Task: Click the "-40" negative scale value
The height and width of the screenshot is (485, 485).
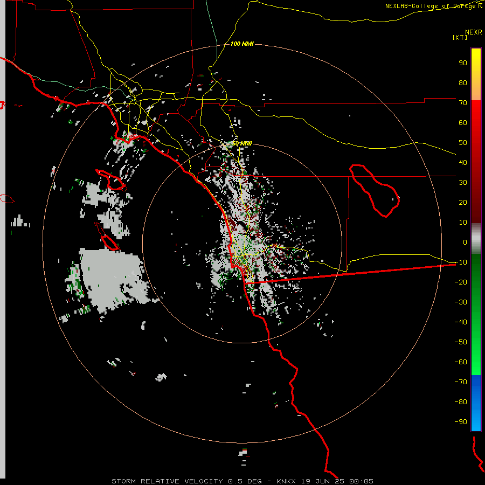Action: tap(461, 322)
